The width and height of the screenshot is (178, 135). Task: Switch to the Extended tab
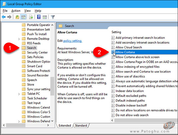coord(65,125)
